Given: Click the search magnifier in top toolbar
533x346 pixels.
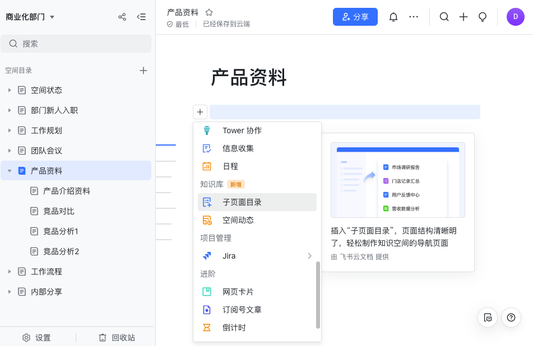Looking at the screenshot, I should (444, 17).
